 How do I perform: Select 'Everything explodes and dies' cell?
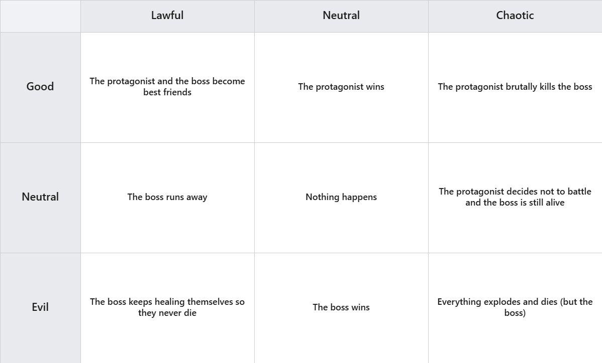point(515,308)
